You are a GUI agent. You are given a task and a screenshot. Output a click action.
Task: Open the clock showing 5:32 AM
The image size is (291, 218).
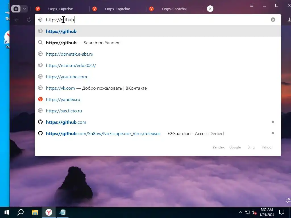click(x=267, y=212)
